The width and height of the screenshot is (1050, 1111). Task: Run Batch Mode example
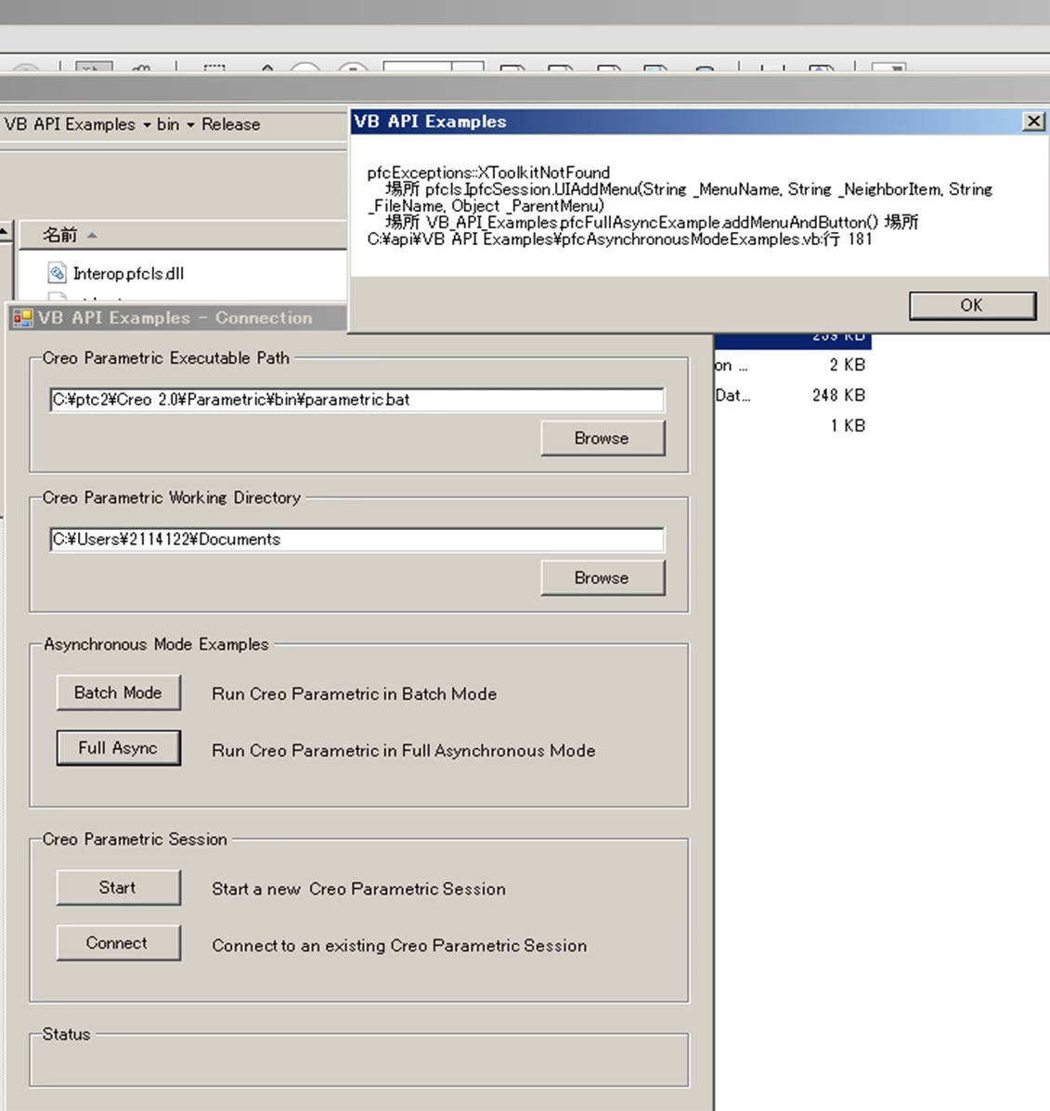[118, 692]
